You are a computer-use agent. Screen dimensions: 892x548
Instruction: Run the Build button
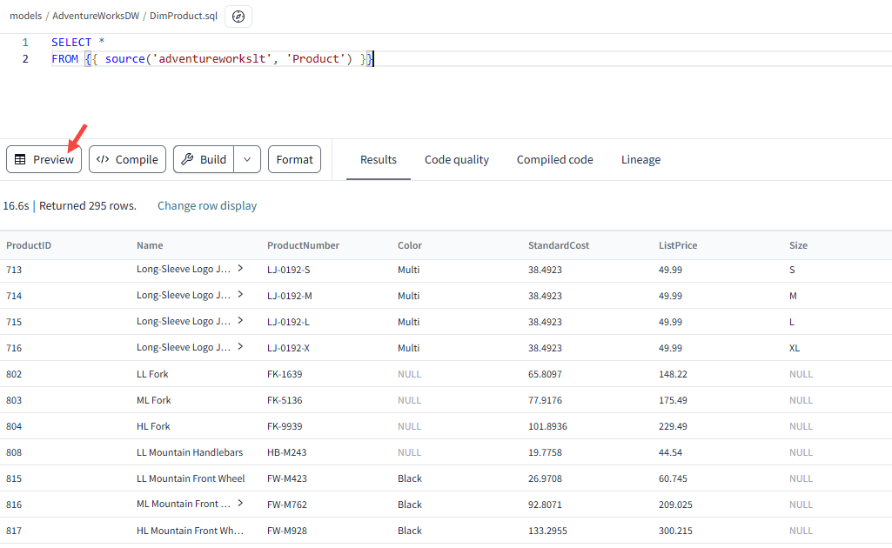pyautogui.click(x=204, y=159)
